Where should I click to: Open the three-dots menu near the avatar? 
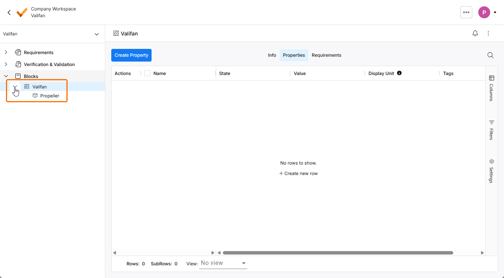pos(466,12)
